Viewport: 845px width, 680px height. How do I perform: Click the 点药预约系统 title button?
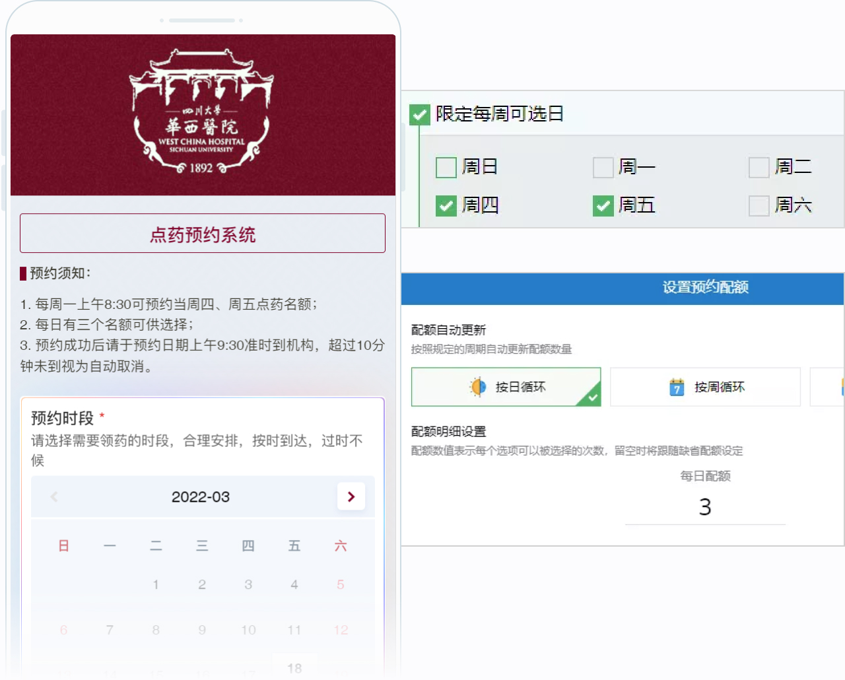tap(203, 233)
